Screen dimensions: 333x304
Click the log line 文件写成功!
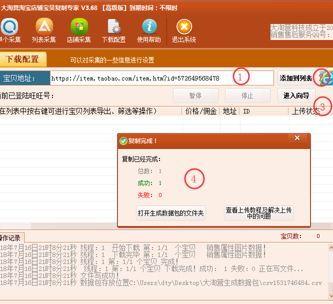coord(59,275)
